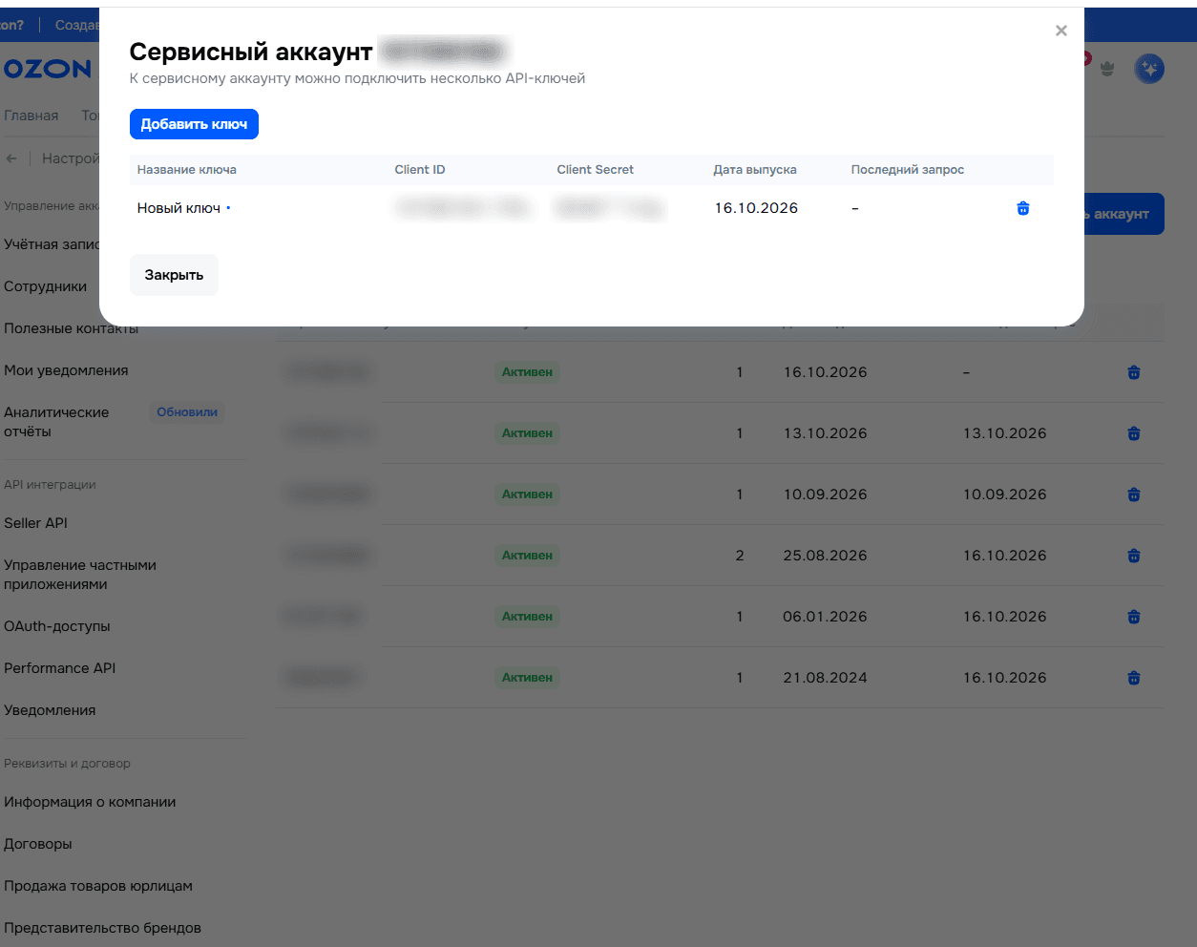Delete the 'Новый ключ' key via trash icon

point(1023,208)
